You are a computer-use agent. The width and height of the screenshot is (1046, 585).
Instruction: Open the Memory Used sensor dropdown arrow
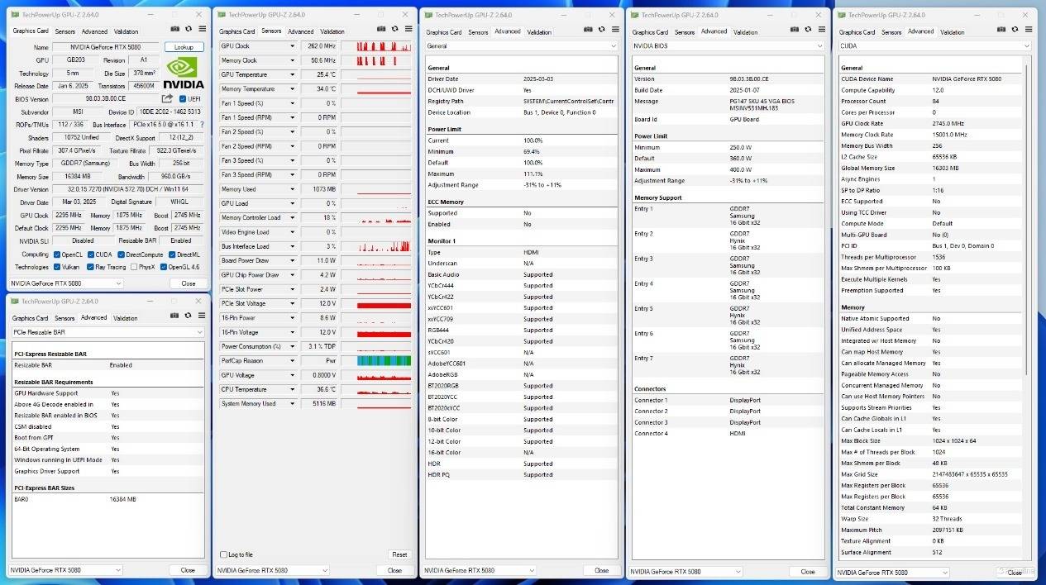coord(292,189)
